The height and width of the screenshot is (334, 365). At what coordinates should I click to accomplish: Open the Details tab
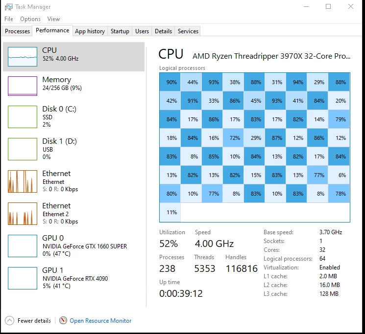tap(163, 31)
